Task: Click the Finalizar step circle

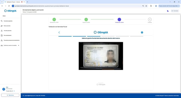Action: pos(150,19)
